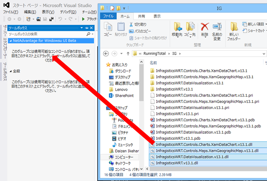Click Favorites (お気に入り) in navigation pane

[117, 64]
